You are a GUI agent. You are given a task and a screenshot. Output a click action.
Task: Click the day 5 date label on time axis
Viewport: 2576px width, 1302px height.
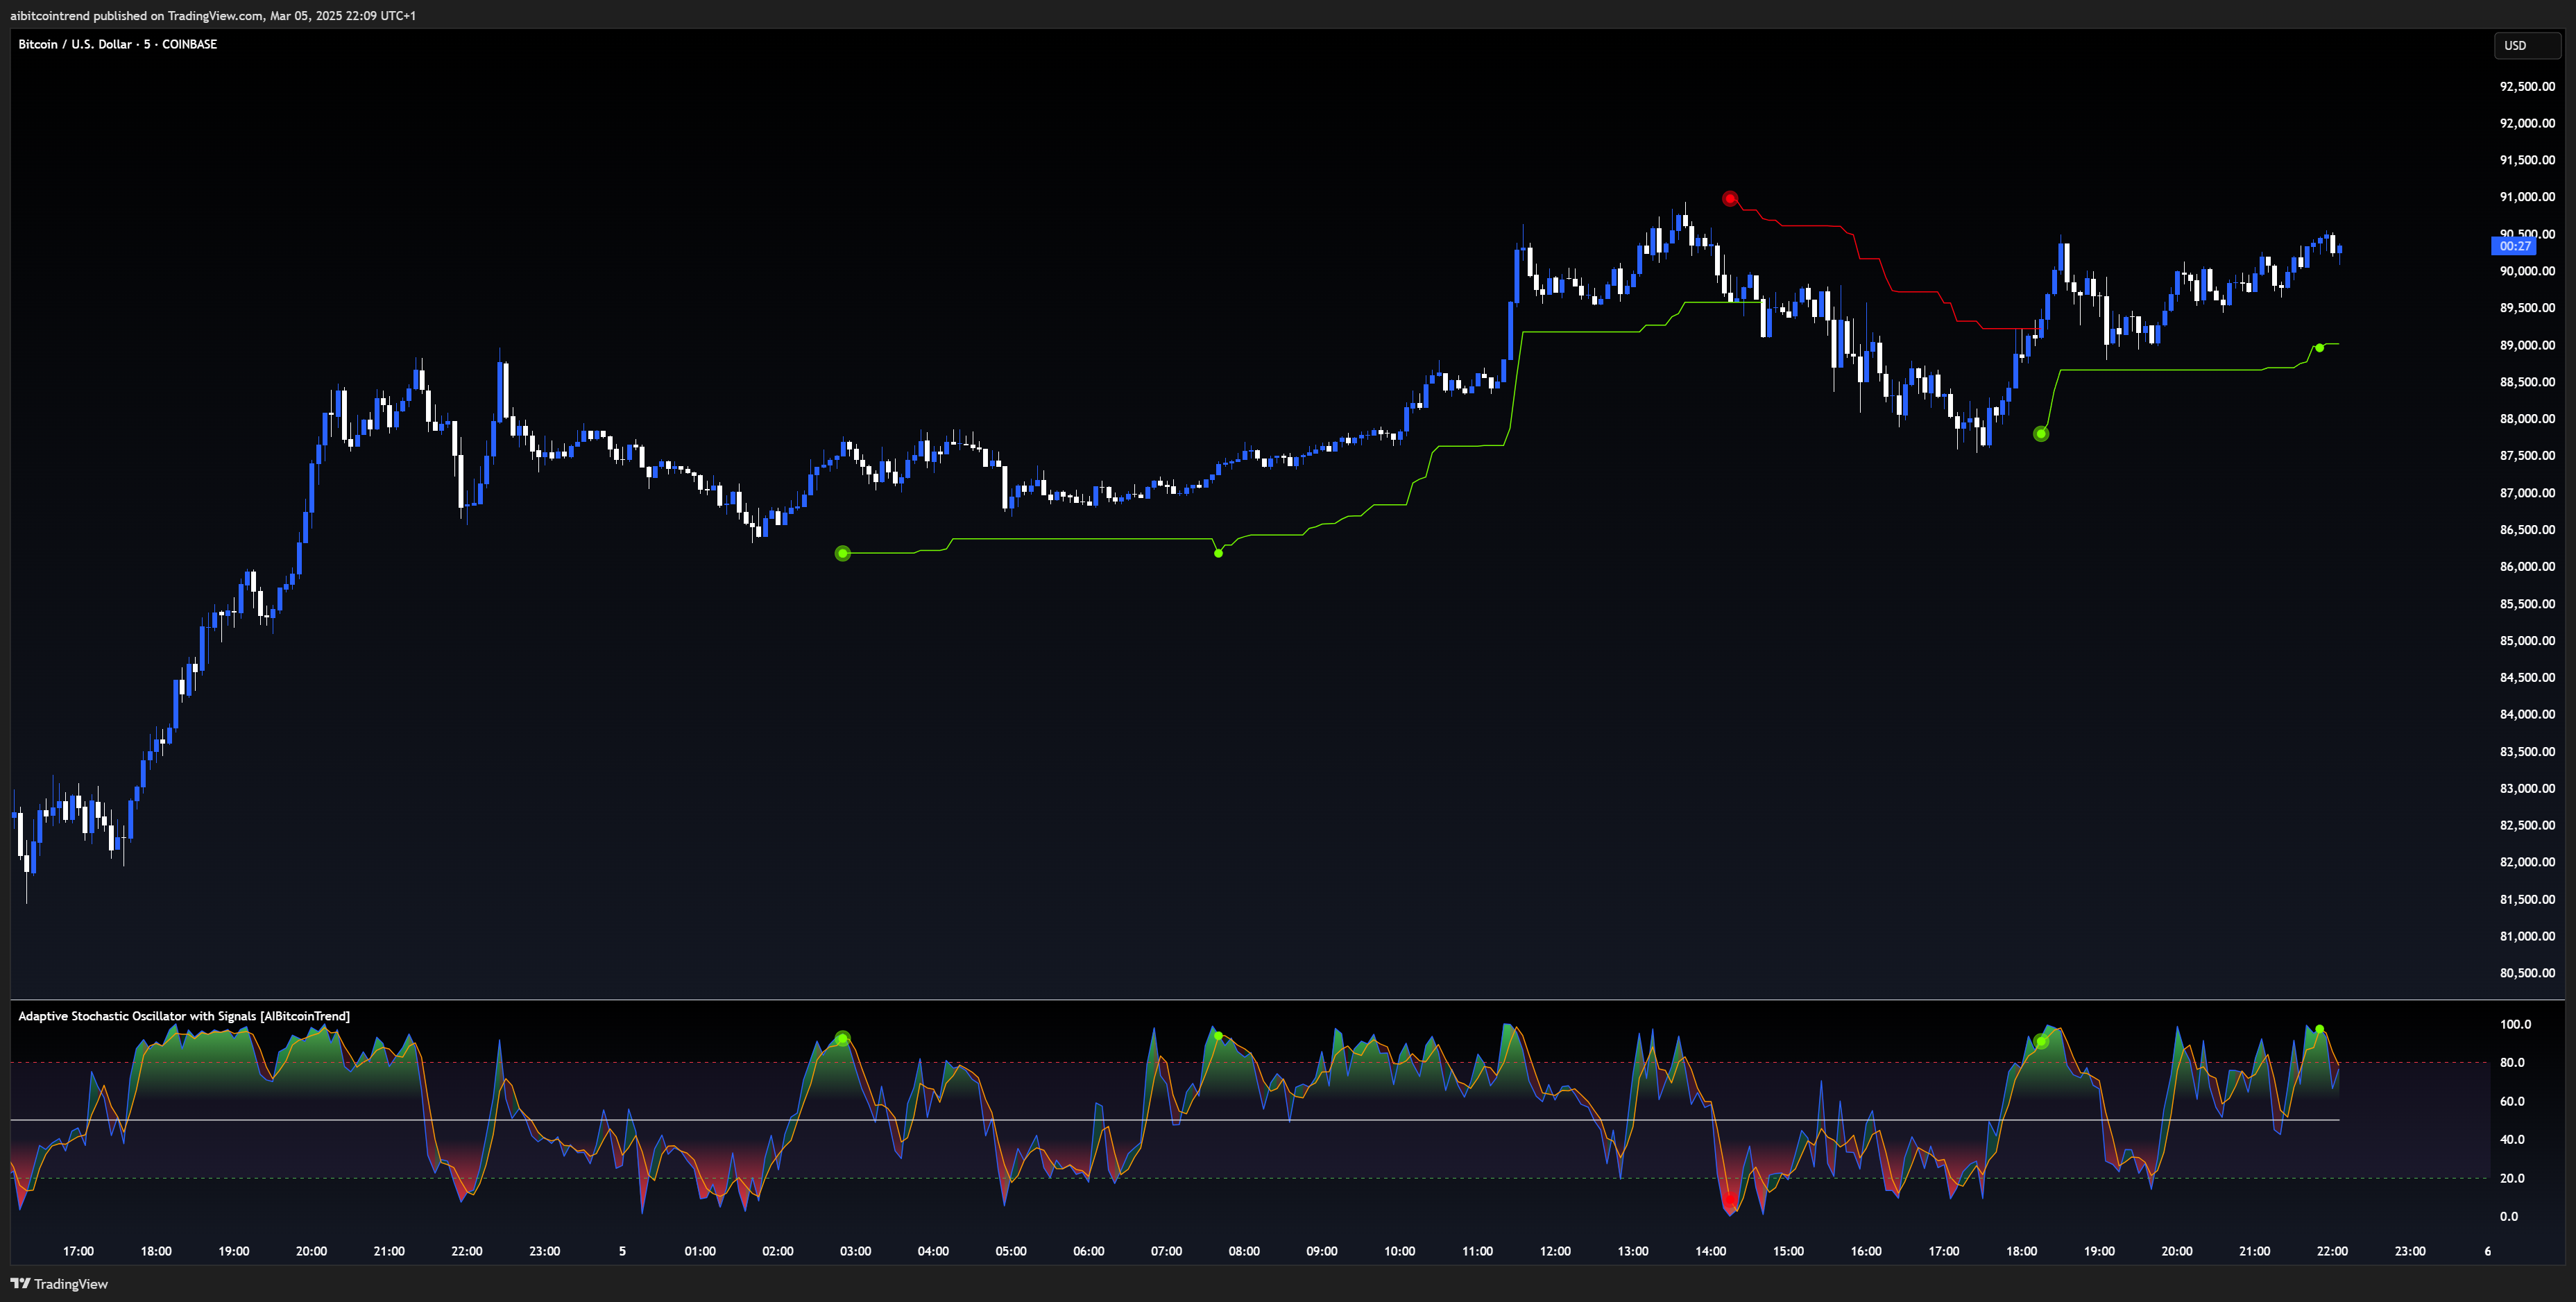point(622,1251)
